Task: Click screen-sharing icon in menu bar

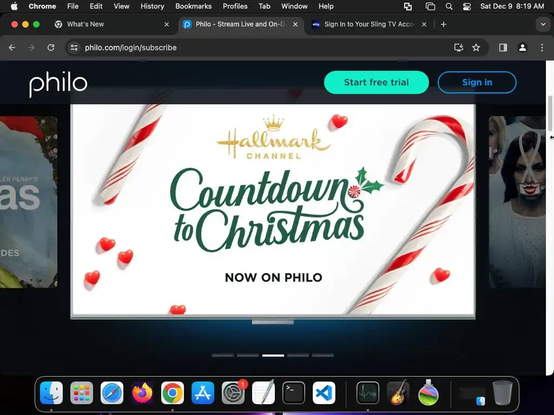Action: [x=408, y=6]
